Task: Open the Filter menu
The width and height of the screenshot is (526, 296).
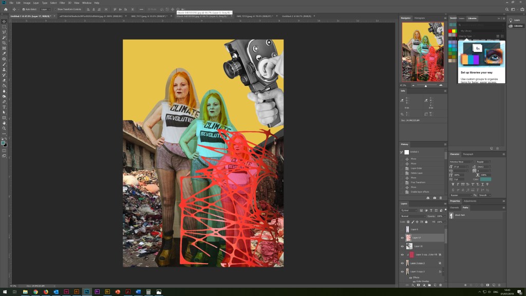Action: (62, 3)
